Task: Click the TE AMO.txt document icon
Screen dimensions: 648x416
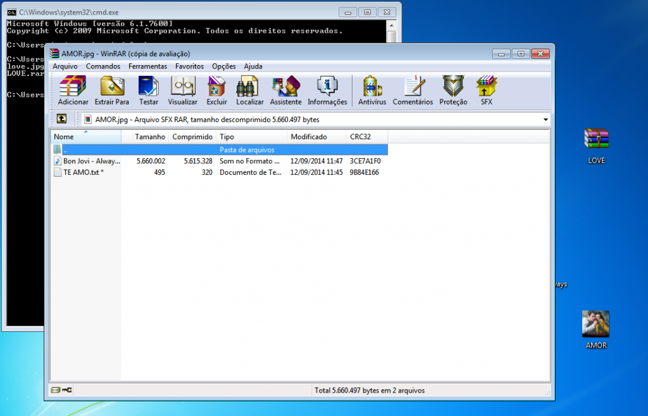Action: tap(58, 172)
